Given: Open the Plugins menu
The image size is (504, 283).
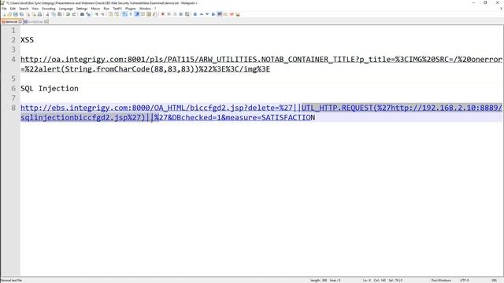Looking at the screenshot, I should point(131,9).
